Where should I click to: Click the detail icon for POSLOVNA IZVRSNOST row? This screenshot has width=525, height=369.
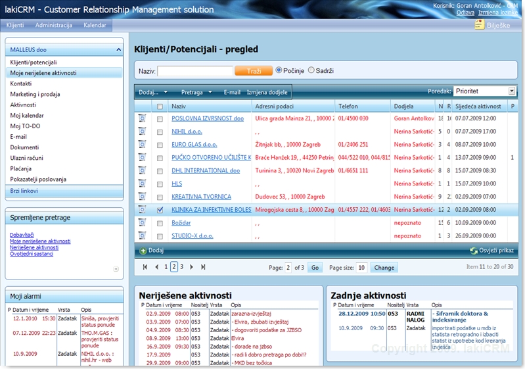click(x=142, y=119)
